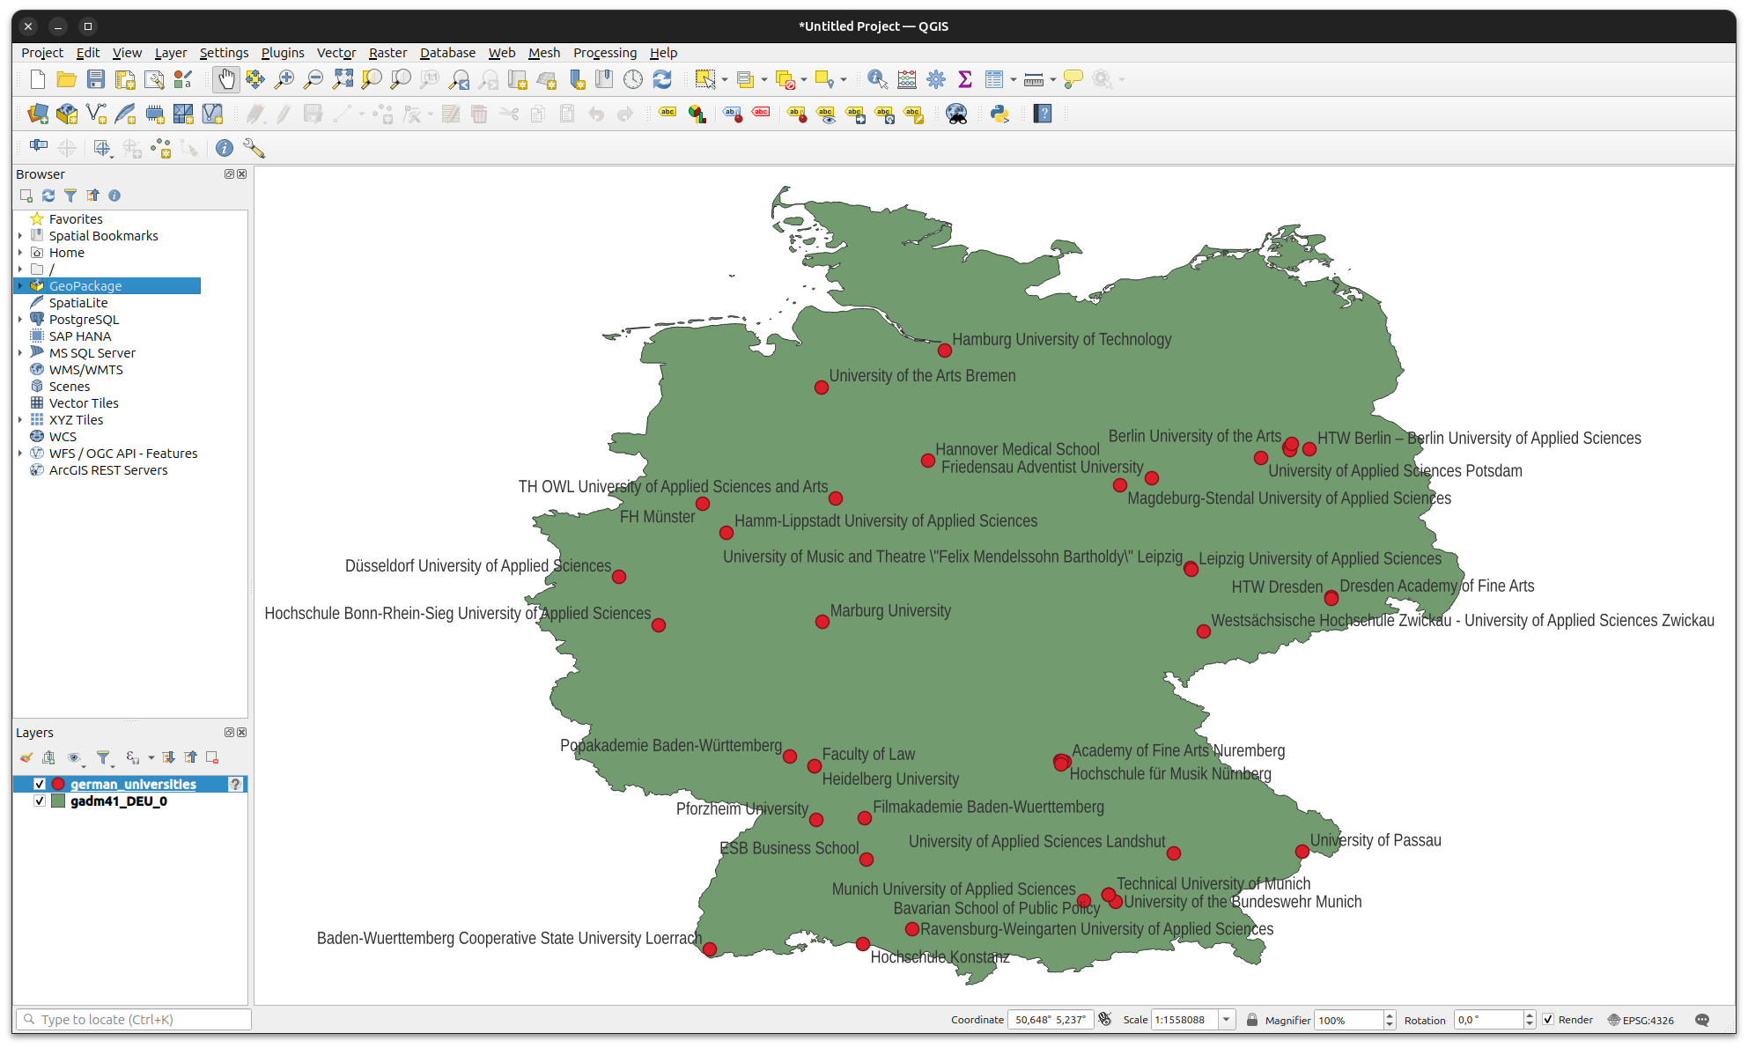The image size is (1748, 1048).
Task: Toggle the scale lock icon
Action: 1251,1020
